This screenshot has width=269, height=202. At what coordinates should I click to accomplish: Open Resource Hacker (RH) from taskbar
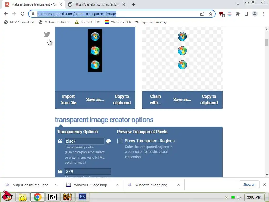point(68,197)
